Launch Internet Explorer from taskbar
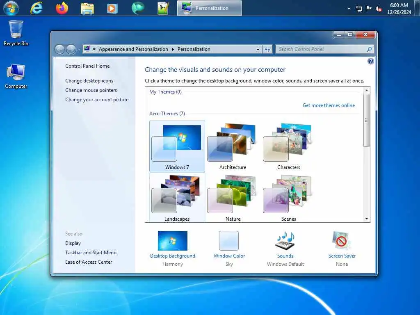Image resolution: width=420 pixels, height=315 pixels. (36, 8)
